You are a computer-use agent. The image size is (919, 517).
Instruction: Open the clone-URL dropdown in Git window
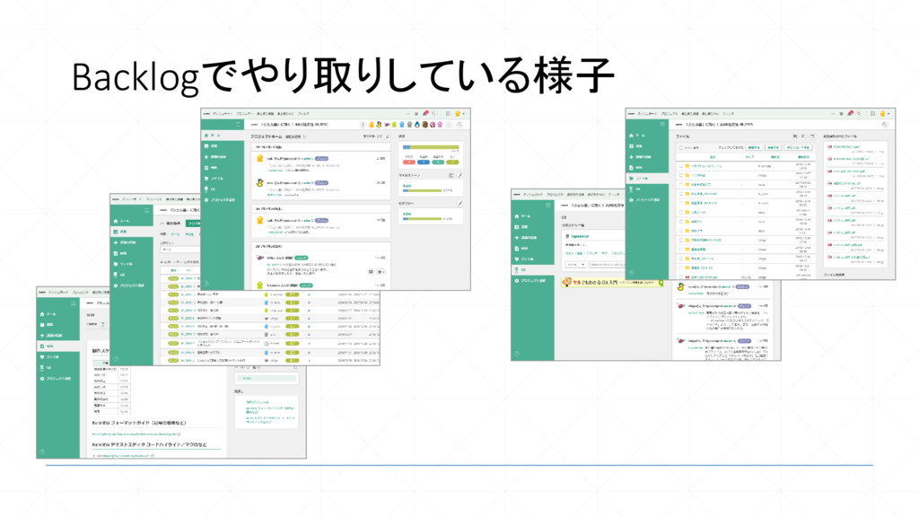coord(575,265)
